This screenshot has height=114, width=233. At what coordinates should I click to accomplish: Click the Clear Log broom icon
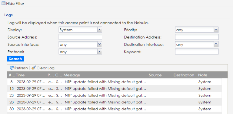(x=34, y=68)
